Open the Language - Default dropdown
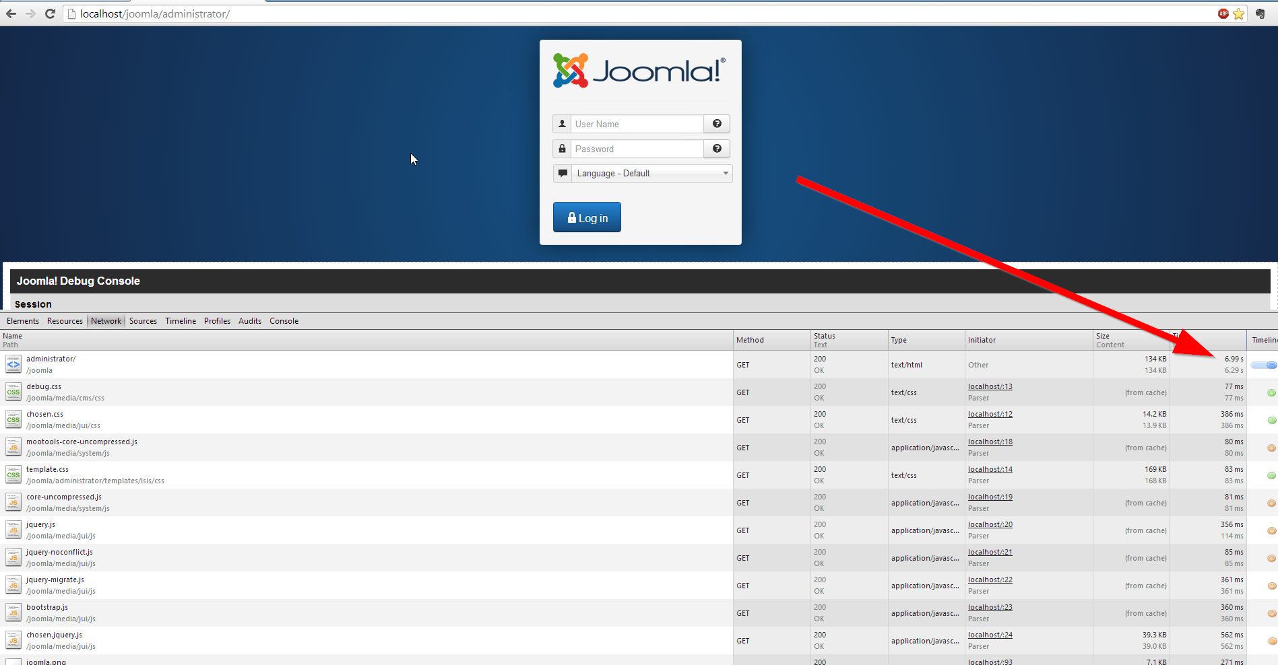The height and width of the screenshot is (665, 1278). (651, 174)
